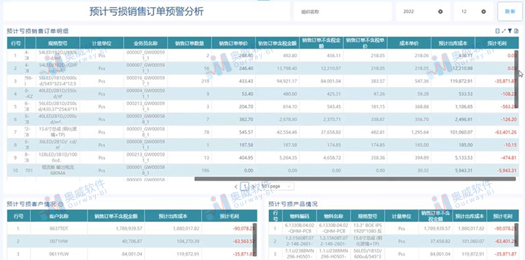Click 物料名称 column header
This screenshot has width=525, height=260.
coord(333,216)
